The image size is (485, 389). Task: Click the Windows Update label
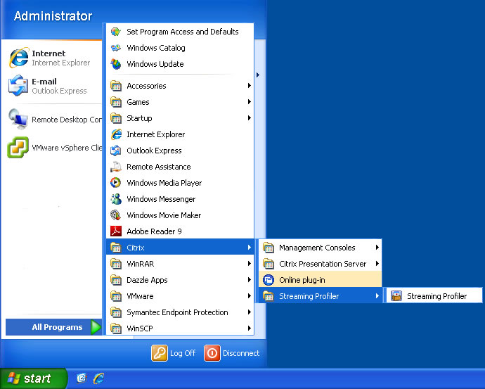[155, 64]
